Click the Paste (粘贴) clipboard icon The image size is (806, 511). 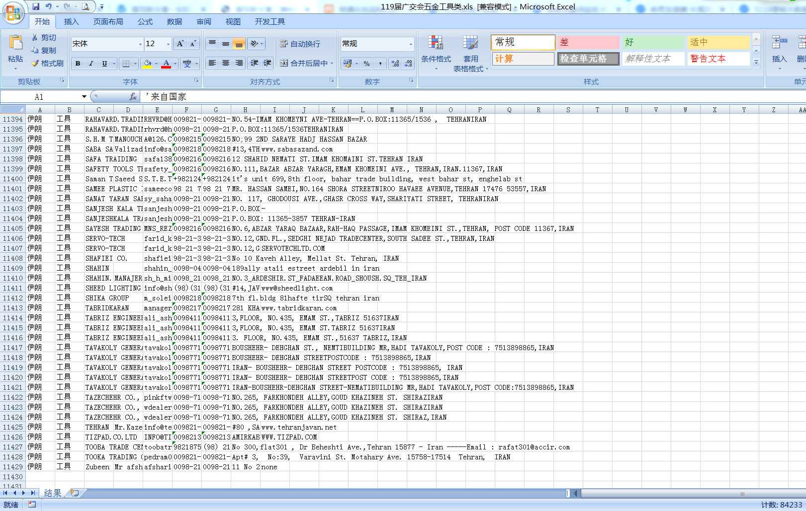tap(15, 44)
